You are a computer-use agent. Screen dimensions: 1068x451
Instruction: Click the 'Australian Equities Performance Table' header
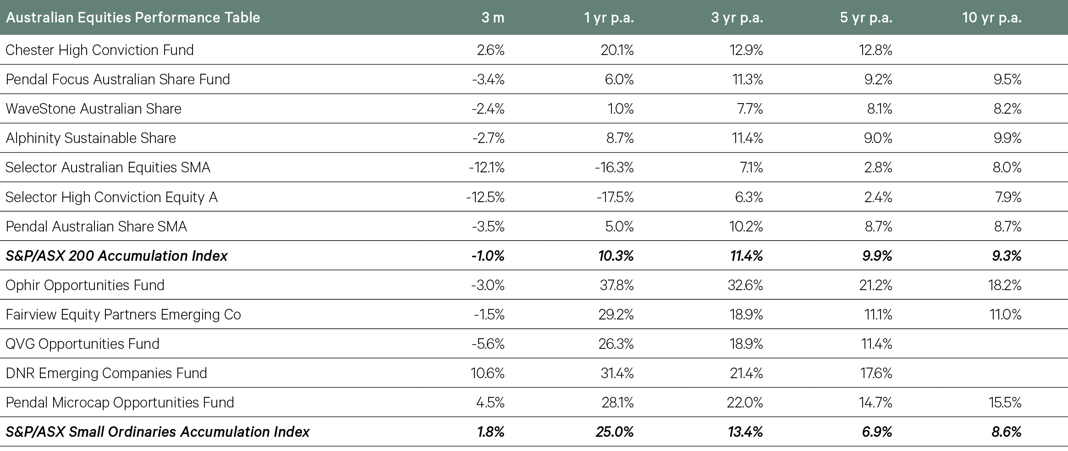coord(132,17)
